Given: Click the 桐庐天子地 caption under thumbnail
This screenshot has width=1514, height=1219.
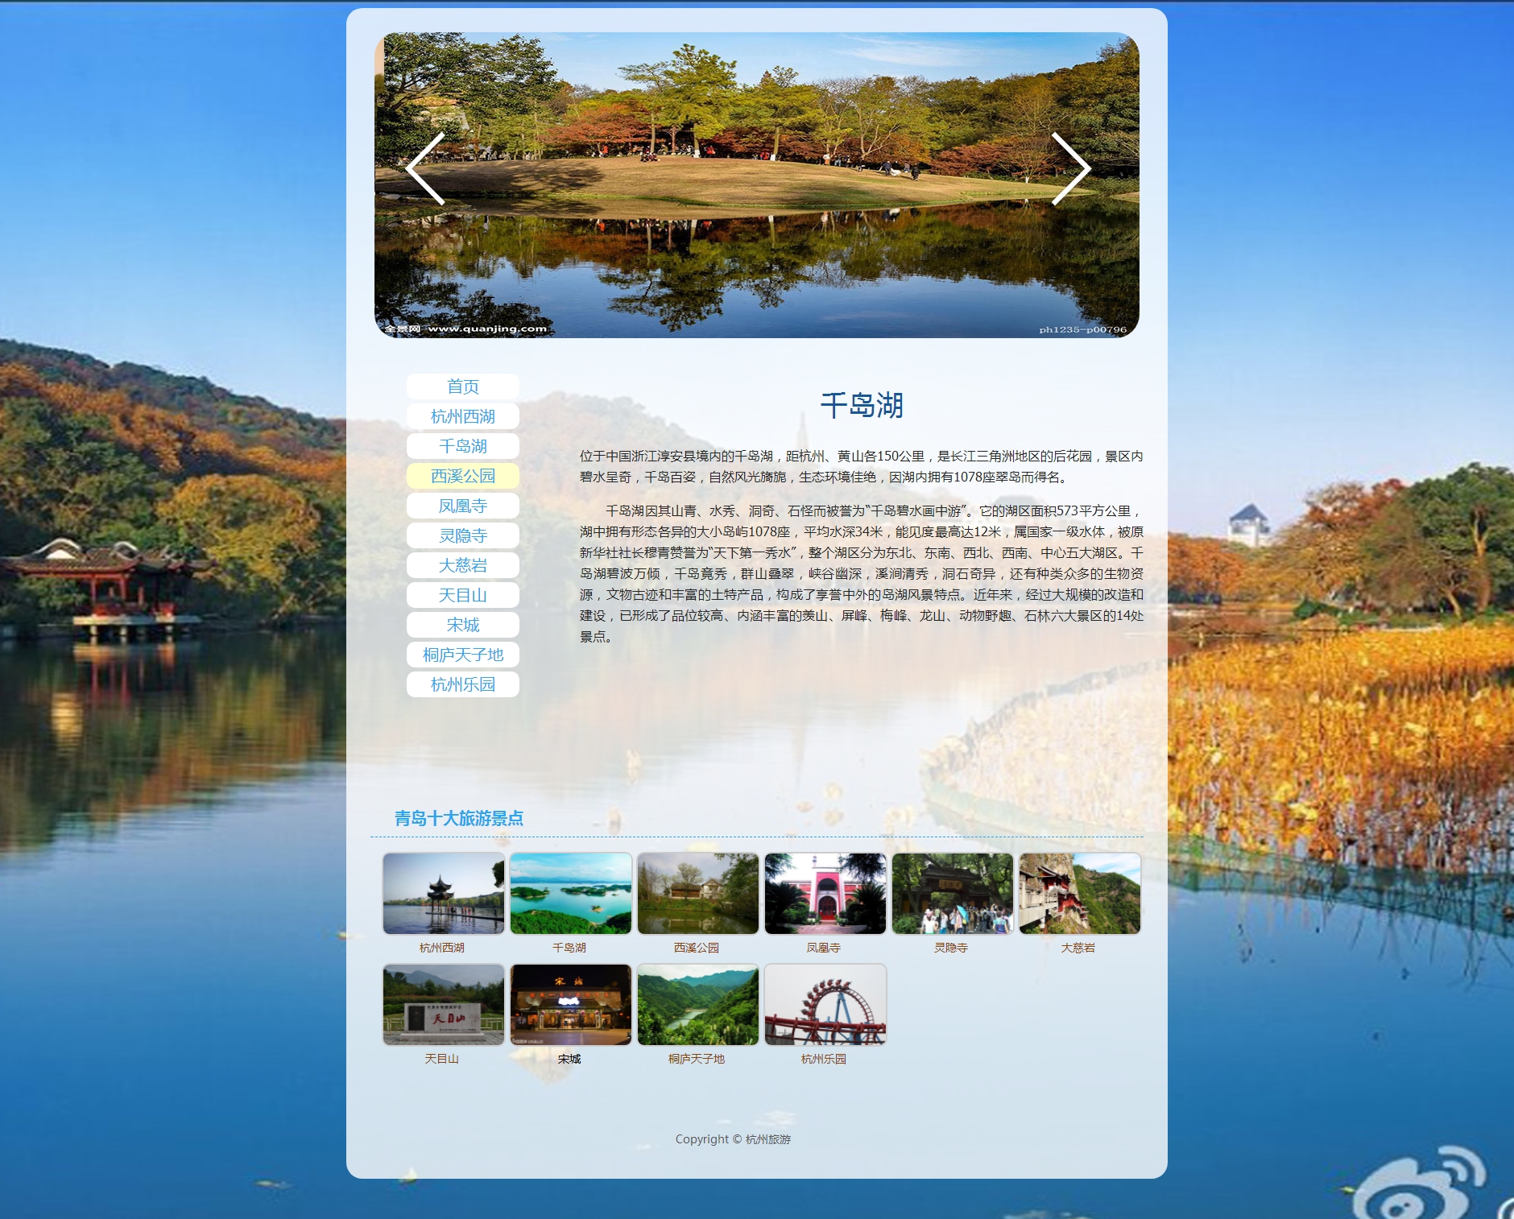Looking at the screenshot, I should (696, 1059).
